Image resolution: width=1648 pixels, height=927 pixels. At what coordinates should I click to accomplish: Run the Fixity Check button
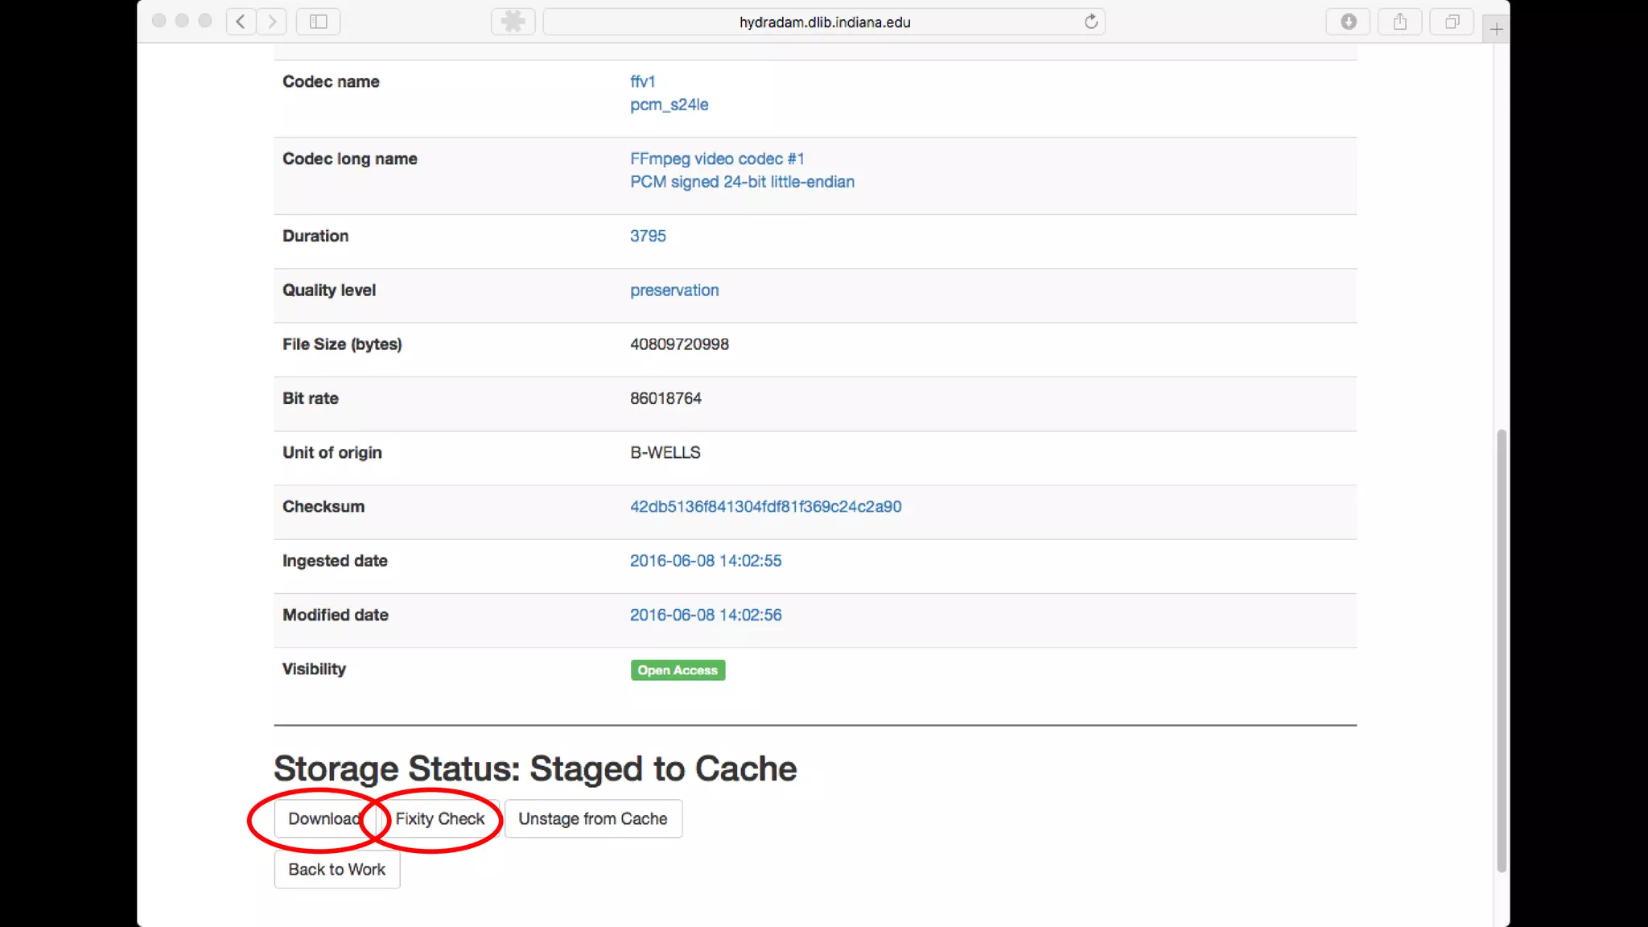(440, 818)
